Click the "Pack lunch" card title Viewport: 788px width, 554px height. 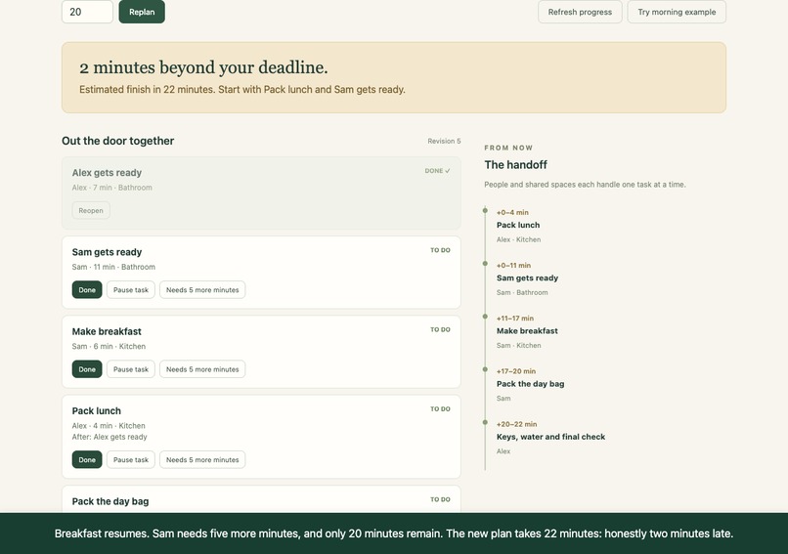point(97,410)
